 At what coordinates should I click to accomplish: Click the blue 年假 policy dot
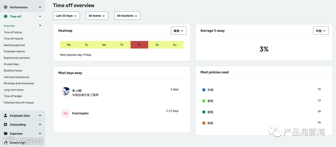[204, 90]
